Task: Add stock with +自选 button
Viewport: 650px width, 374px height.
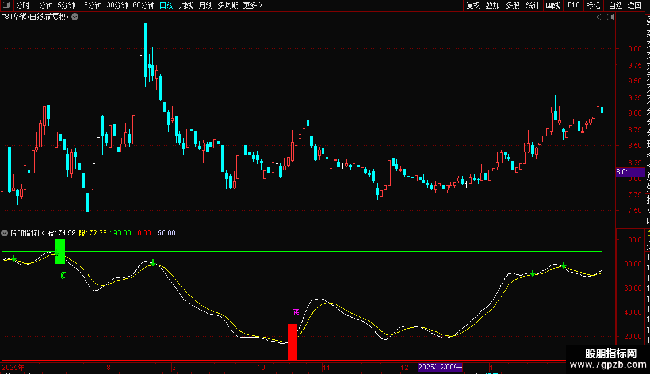Action: (614, 6)
